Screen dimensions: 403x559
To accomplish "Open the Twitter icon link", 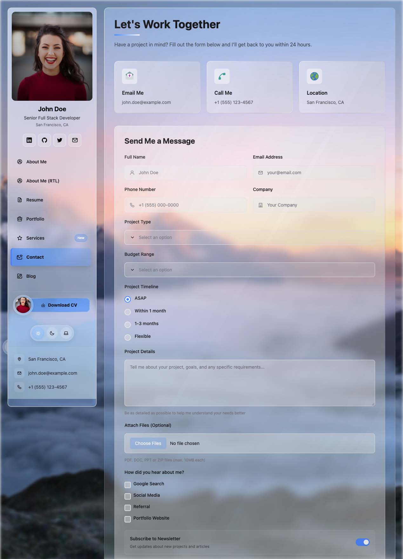I will [60, 140].
